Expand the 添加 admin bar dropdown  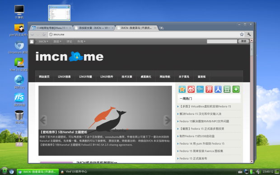tap(57, 42)
